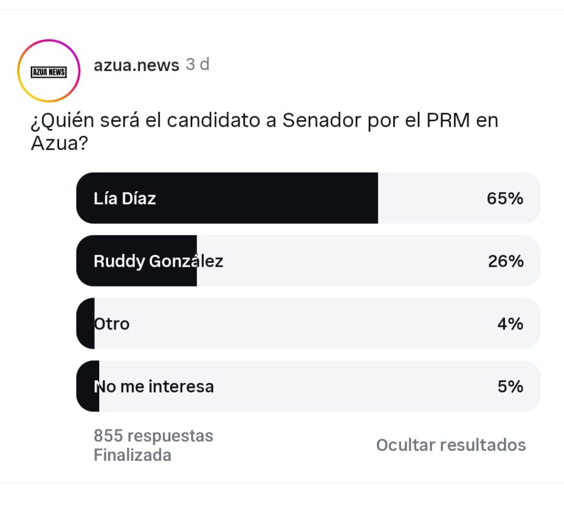
Task: Click the 26% result for Ruddy González
Action: 505,261
